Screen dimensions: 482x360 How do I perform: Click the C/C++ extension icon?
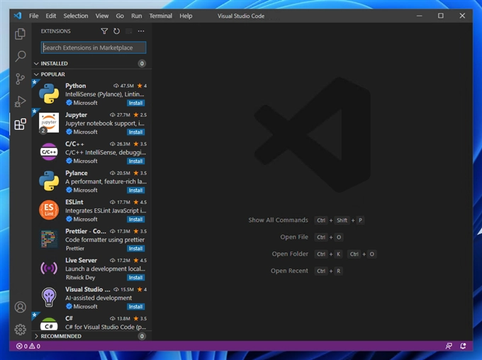(x=49, y=152)
